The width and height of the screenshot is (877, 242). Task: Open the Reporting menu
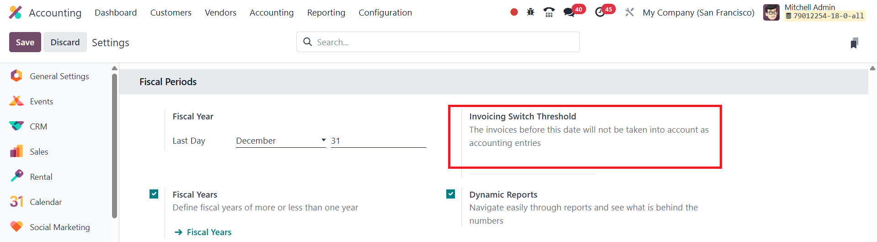326,13
